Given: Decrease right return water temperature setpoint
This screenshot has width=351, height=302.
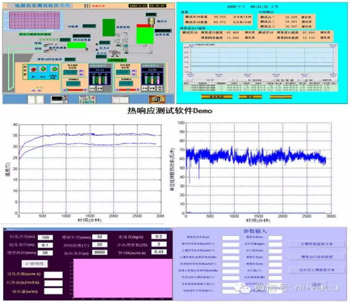Looking at the screenshot, I should [134, 74].
